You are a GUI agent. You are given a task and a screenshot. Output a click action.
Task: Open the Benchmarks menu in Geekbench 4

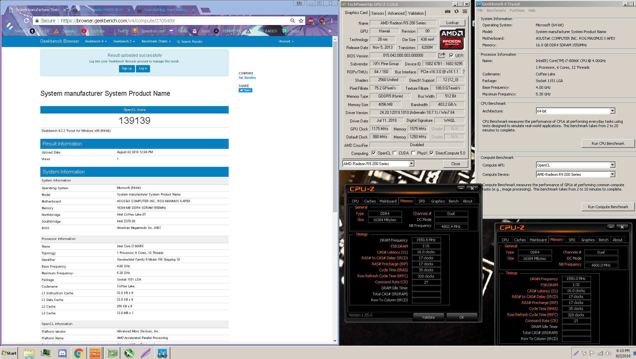[496, 10]
